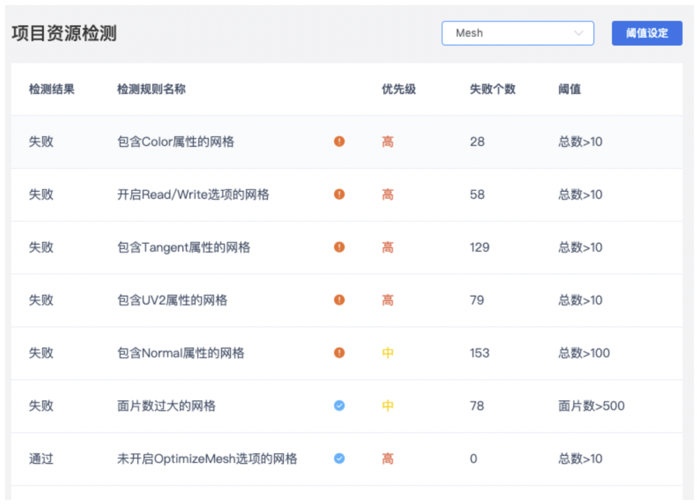Click the 面片数>500 threshold value
Screen dimensions: 697x504
pyautogui.click(x=591, y=406)
